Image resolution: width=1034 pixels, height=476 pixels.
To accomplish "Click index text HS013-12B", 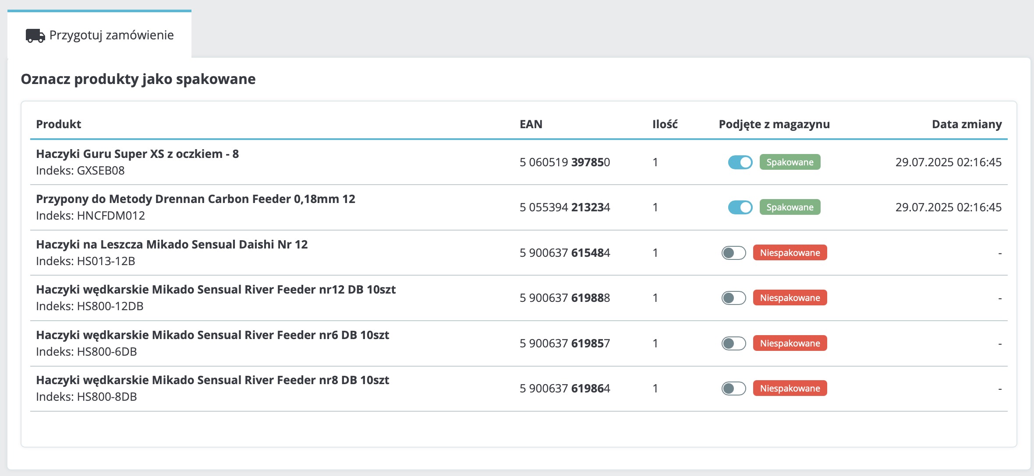I will pos(106,261).
